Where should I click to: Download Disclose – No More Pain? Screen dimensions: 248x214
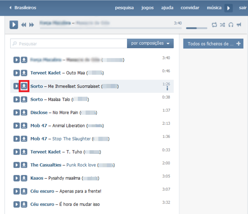pyautogui.click(x=24, y=113)
